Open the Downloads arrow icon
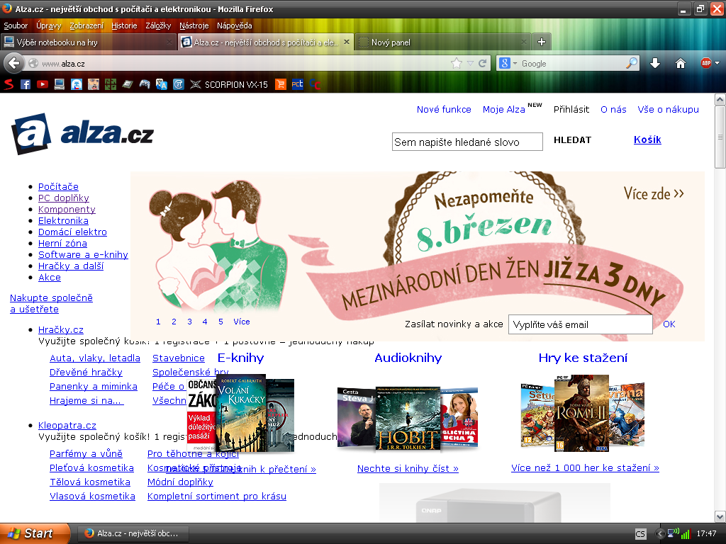This screenshot has width=726, height=544. coord(654,63)
